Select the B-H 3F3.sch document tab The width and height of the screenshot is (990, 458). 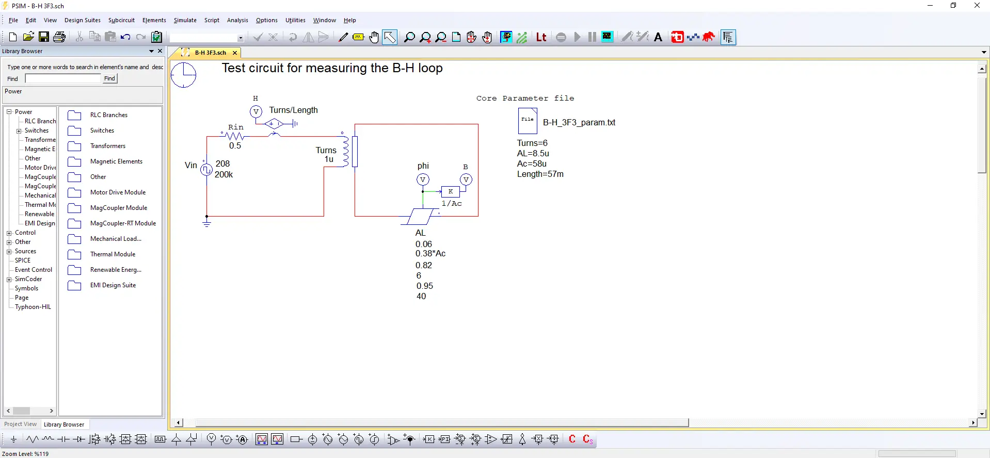tap(210, 53)
